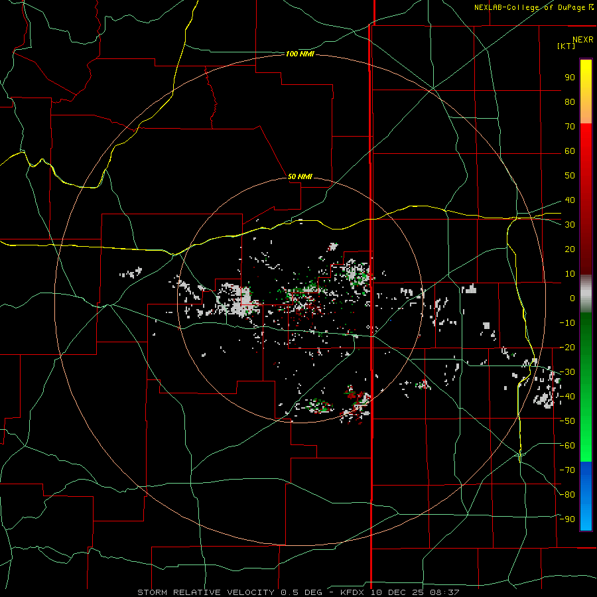Click the 50 value on the color scale
The width and height of the screenshot is (597, 597).
(x=570, y=176)
